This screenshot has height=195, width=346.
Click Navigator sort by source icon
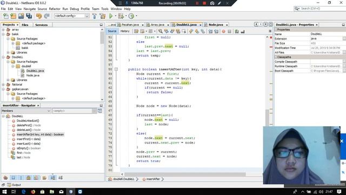point(61,178)
